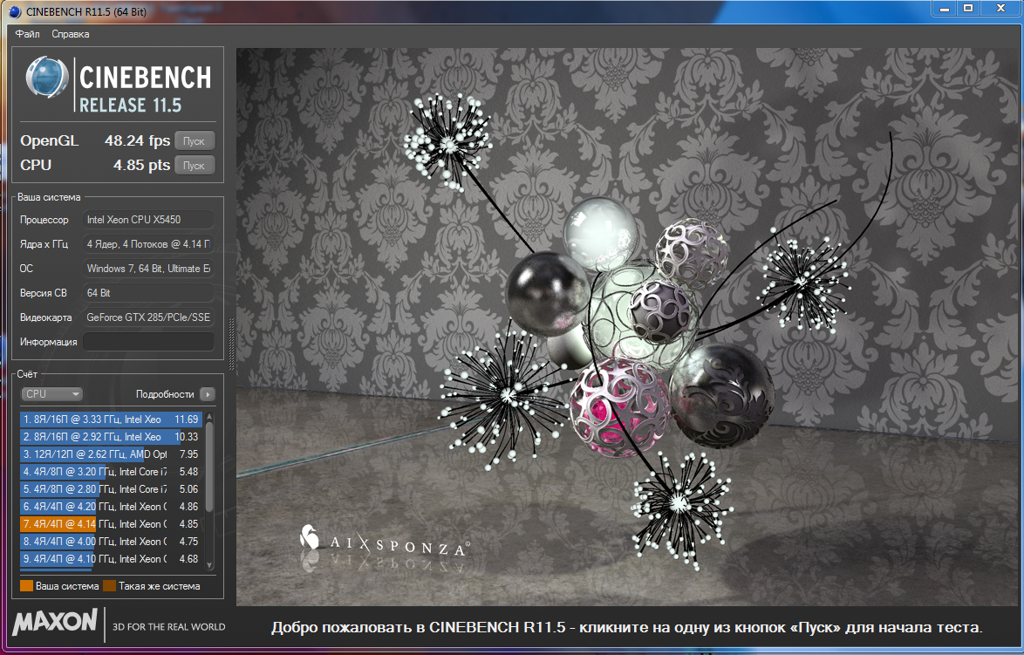Click the Видеокарта field GeForce GTX 285
The width and height of the screenshot is (1024, 655).
(149, 317)
